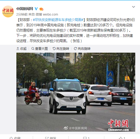This screenshot has width=140, height=139.
Task: Rotate image left with 向左旋转
Action: pos(61,49)
